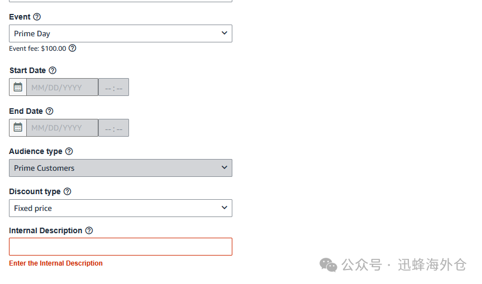The height and width of the screenshot is (284, 482).
Task: Focus the Internal Description text box
Action: [x=121, y=247]
